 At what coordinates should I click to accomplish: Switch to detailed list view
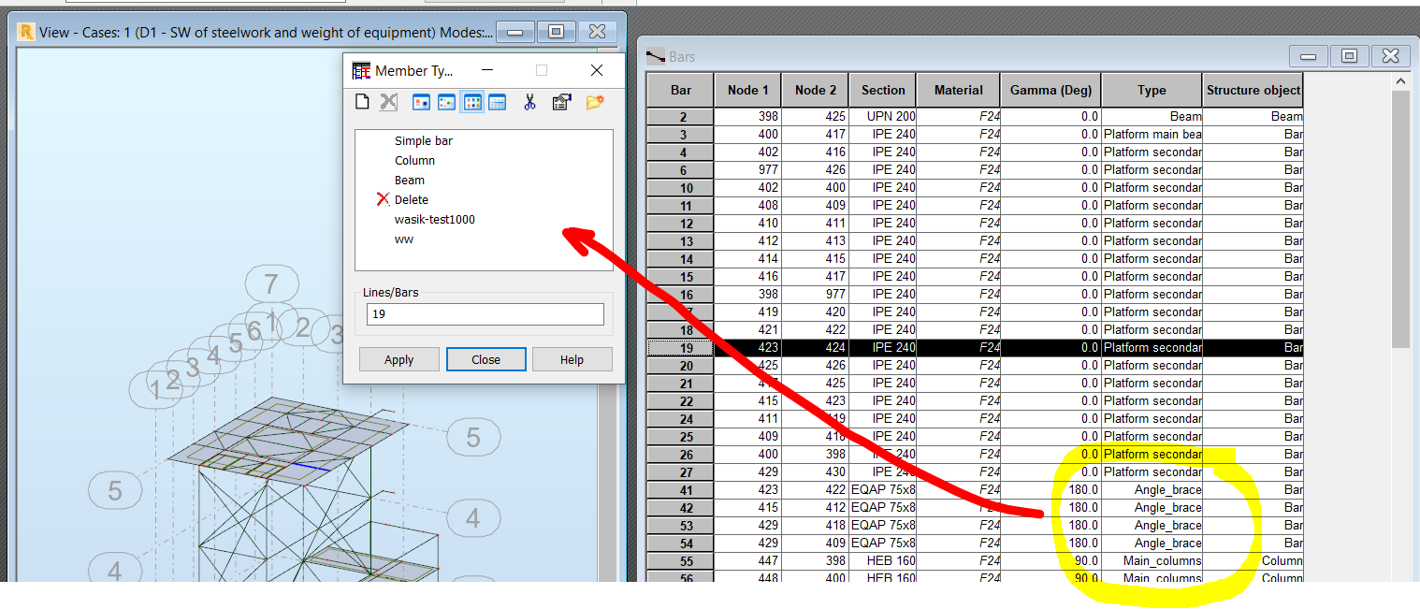tap(499, 101)
